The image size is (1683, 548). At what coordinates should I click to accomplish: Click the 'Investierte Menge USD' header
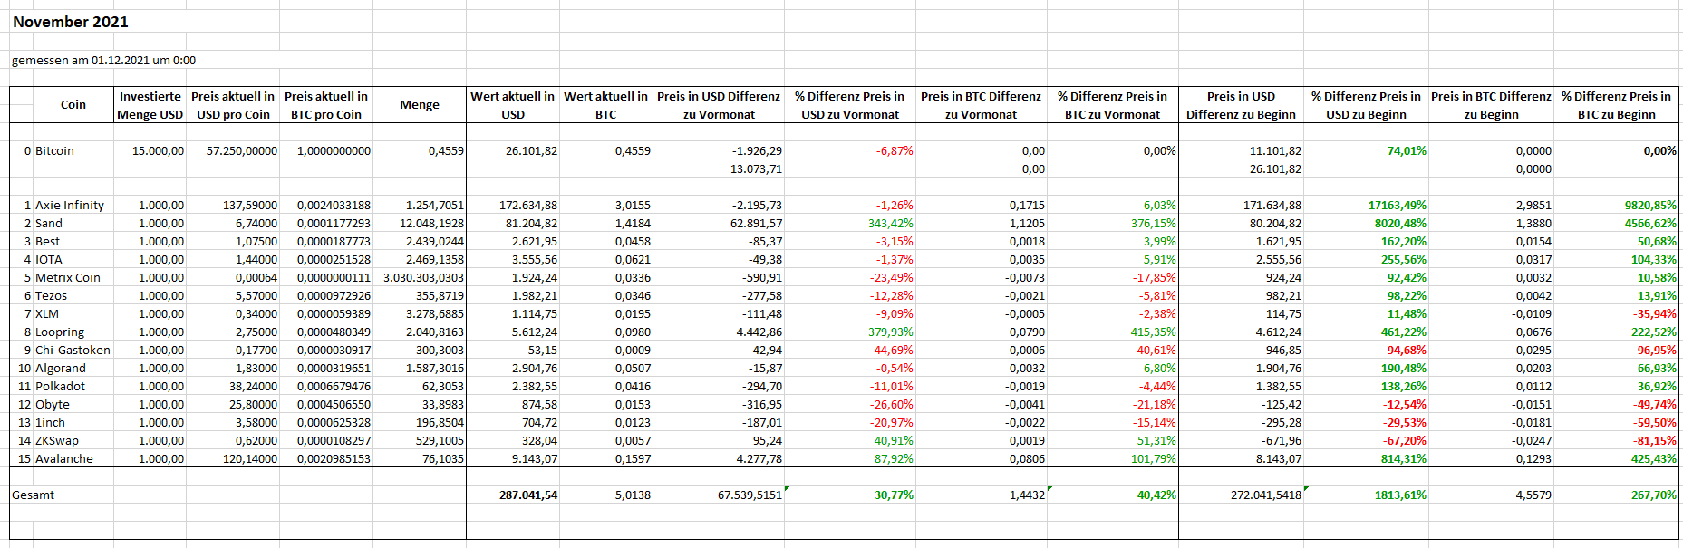[x=150, y=105]
